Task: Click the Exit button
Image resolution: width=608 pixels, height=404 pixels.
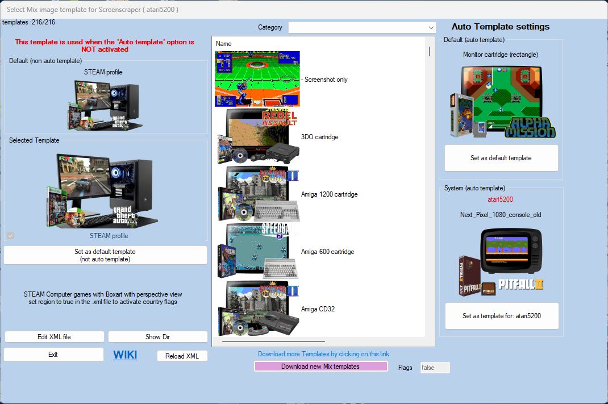Action: tap(53, 355)
